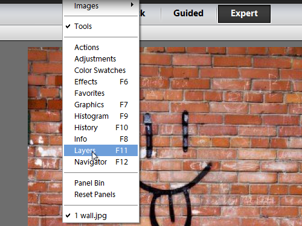This screenshot has width=302, height=226.
Task: Open the Navigator panel
Action: tap(101, 162)
